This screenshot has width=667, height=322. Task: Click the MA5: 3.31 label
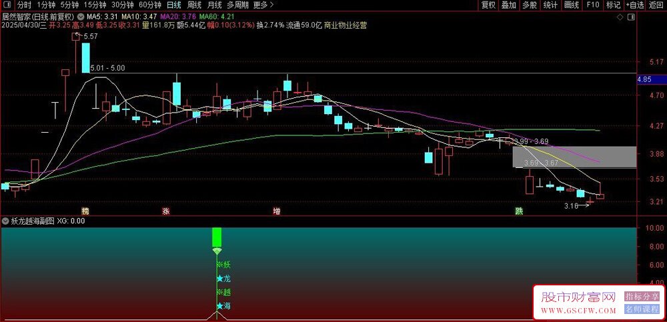[x=101, y=17]
